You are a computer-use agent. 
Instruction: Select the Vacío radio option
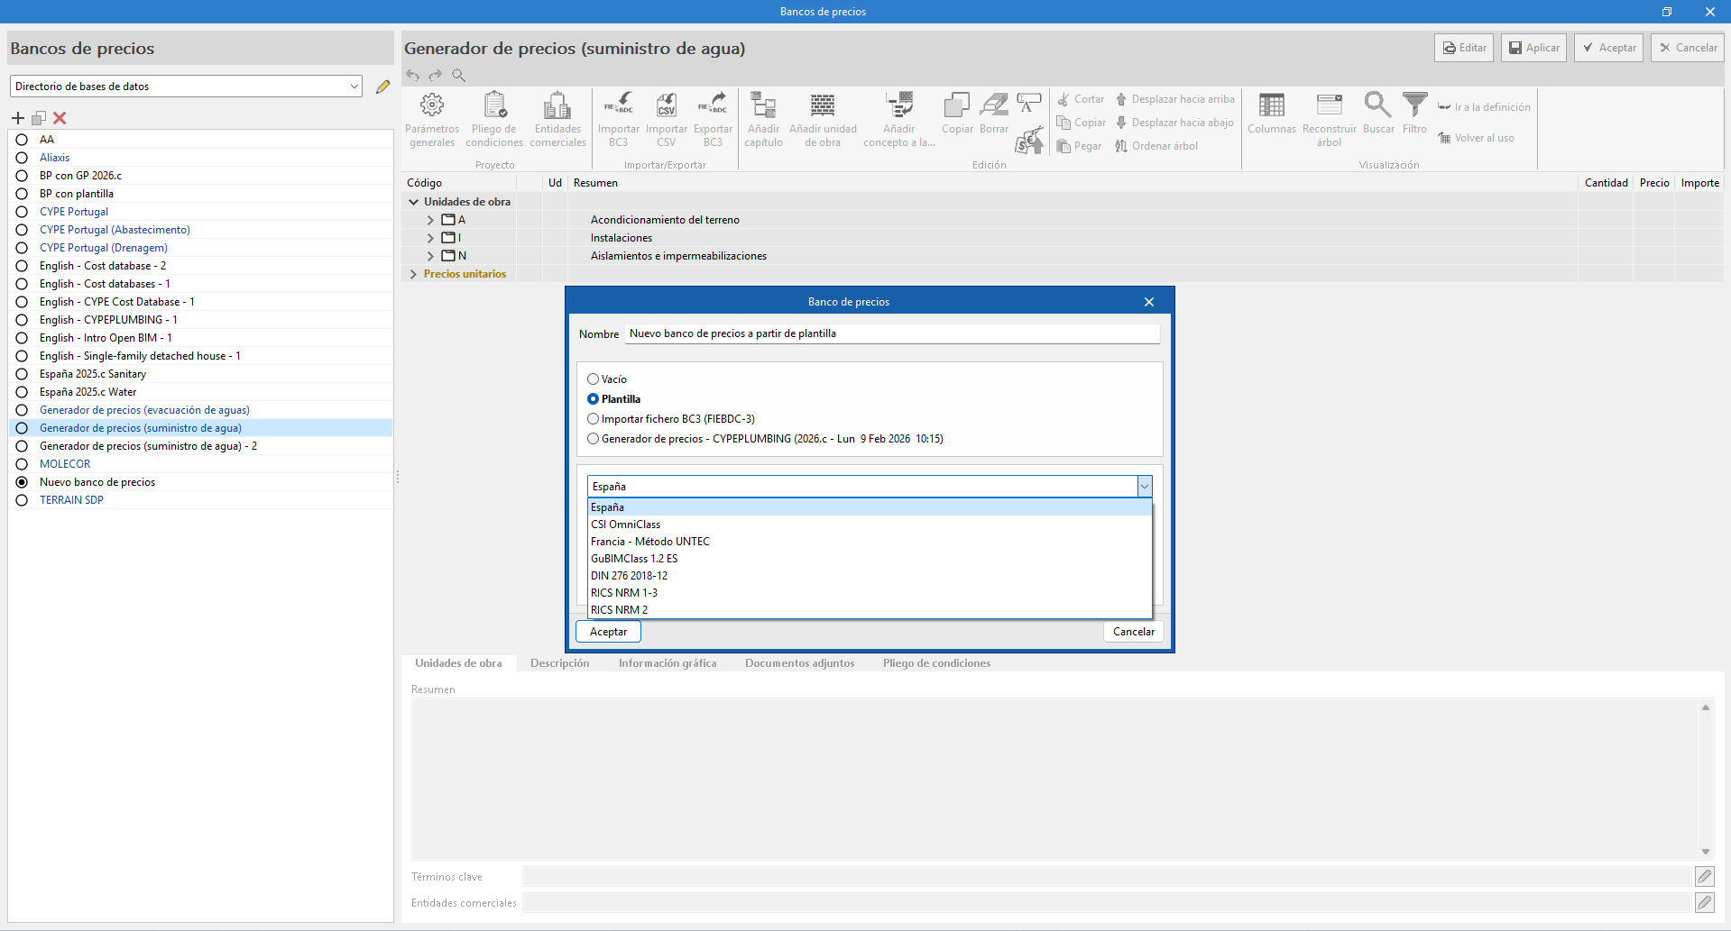[x=594, y=379]
